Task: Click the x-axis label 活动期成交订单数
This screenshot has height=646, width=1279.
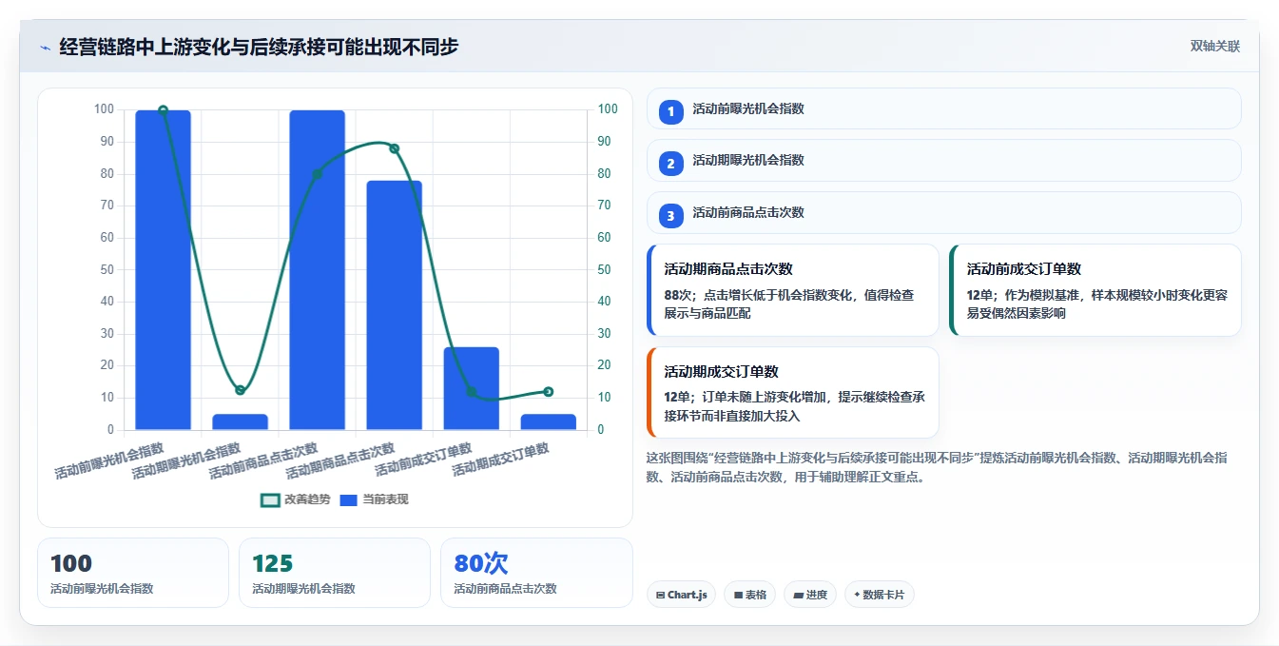Action: [501, 460]
